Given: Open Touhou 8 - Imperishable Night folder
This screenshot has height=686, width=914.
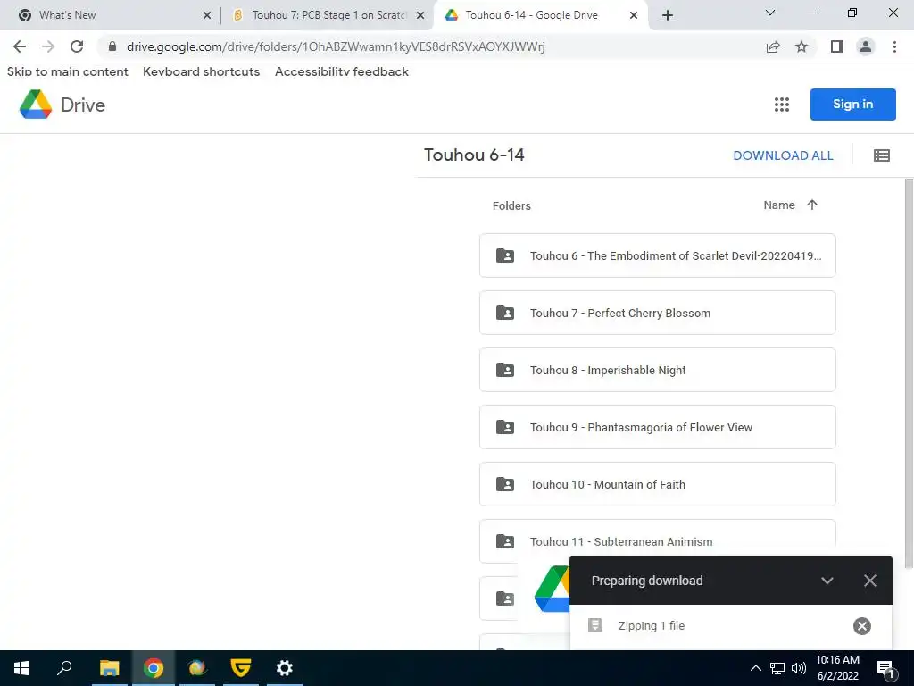Looking at the screenshot, I should tap(658, 370).
